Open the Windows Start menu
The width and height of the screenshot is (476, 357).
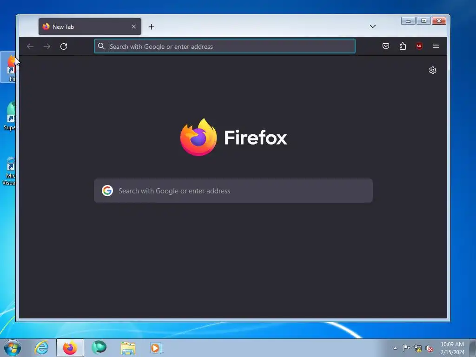13,348
